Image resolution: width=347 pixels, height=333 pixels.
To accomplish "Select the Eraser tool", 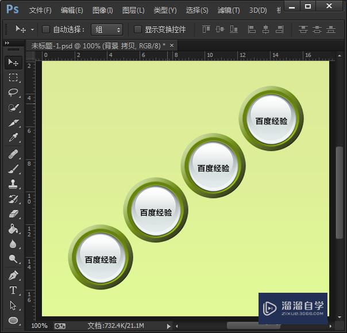I will pyautogui.click(x=13, y=214).
